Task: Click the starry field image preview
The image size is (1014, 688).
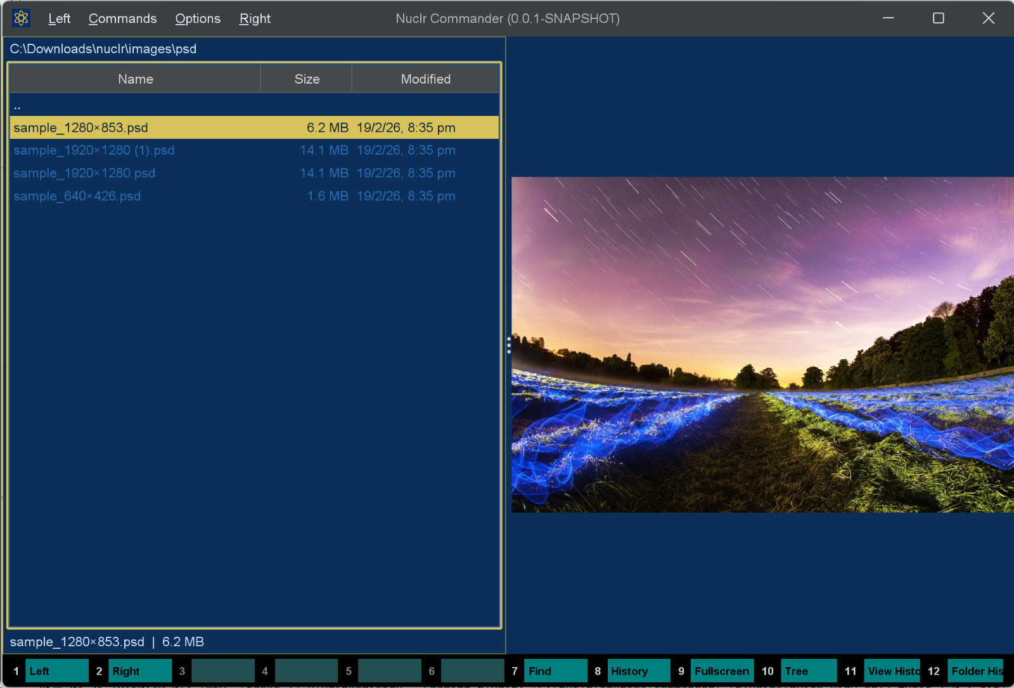Action: (x=762, y=345)
